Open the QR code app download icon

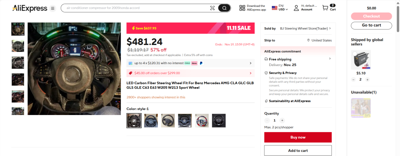coord(242,8)
